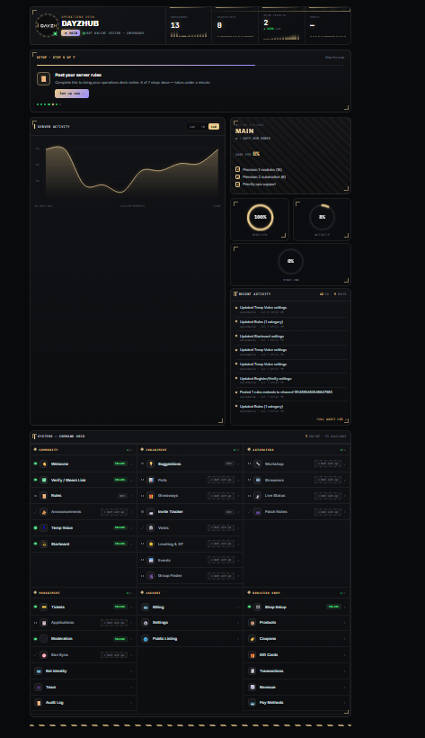Screen dimensions: 425x738
Task: Open the Live Status module icon
Action: point(258,496)
